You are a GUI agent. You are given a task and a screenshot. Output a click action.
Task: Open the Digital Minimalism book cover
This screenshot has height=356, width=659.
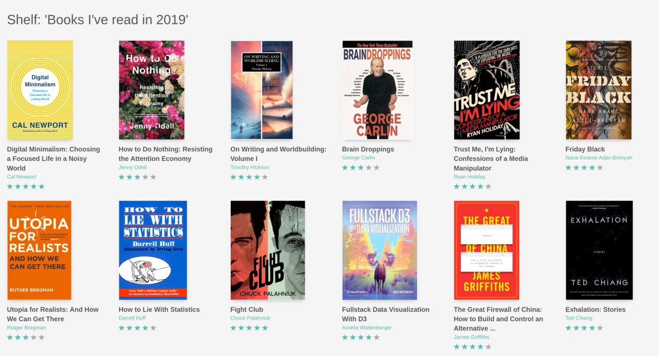pyautogui.click(x=40, y=90)
